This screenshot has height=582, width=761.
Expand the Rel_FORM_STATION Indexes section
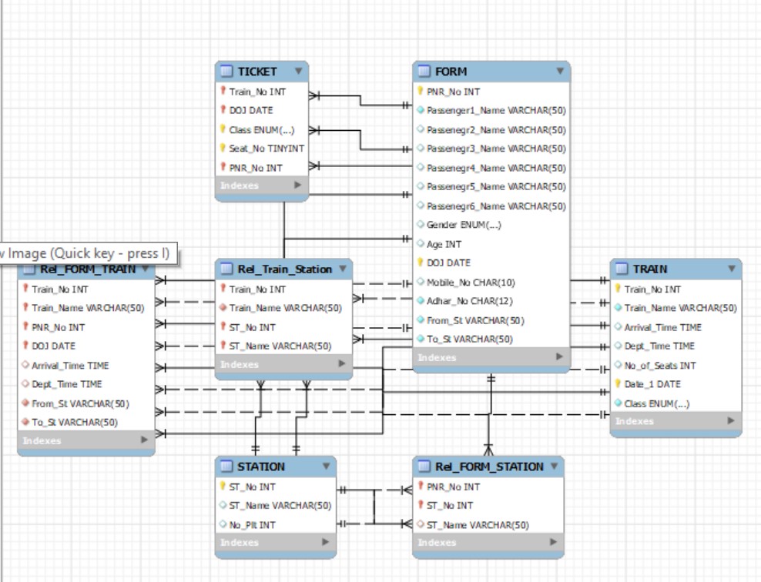[553, 542]
